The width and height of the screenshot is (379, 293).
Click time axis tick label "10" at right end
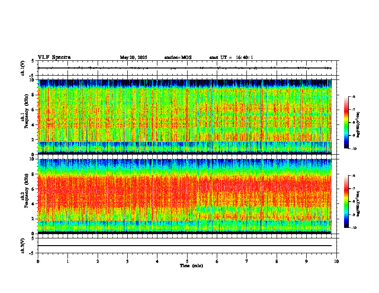pyautogui.click(x=336, y=261)
